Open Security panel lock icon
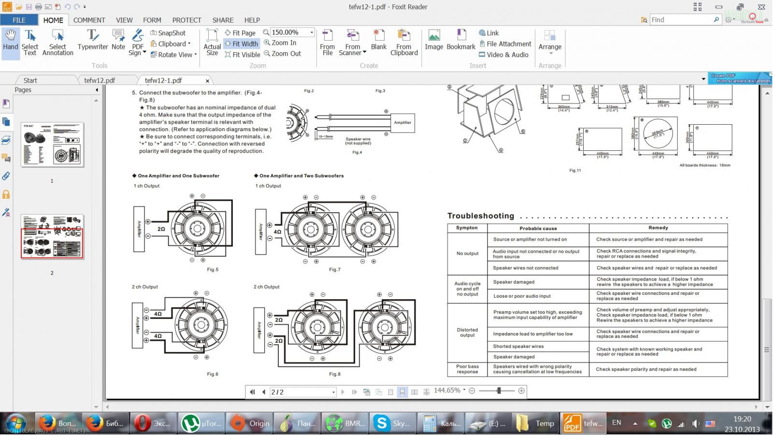 point(6,194)
